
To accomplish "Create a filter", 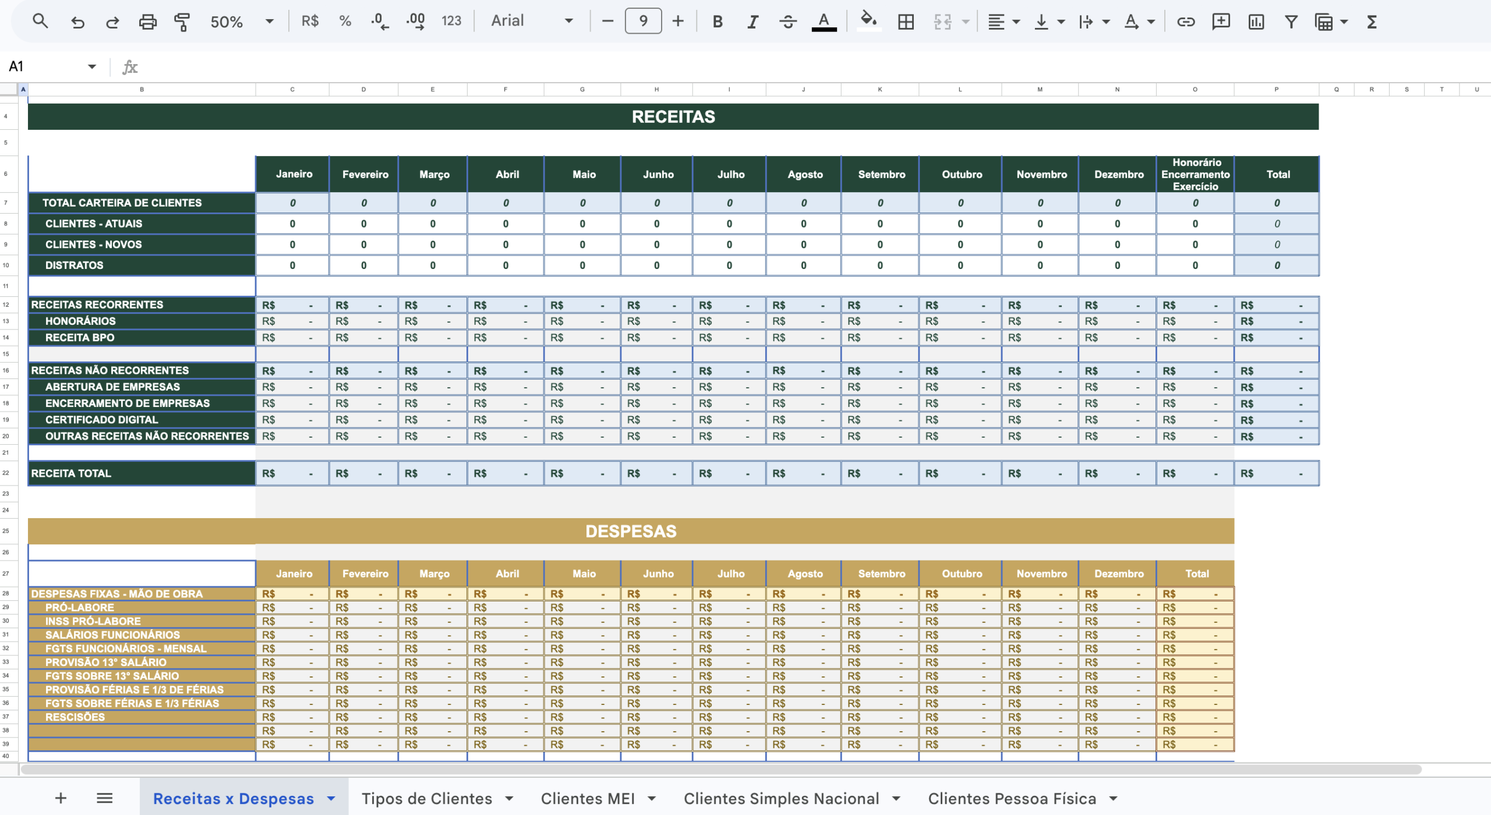I will pos(1291,22).
